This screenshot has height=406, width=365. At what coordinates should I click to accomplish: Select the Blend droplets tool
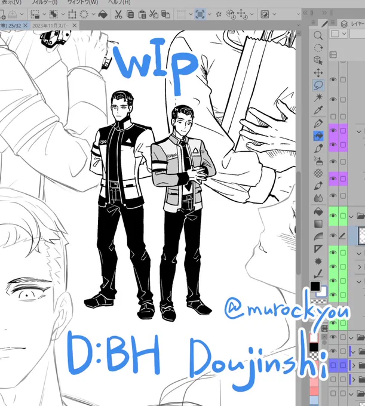318,198
